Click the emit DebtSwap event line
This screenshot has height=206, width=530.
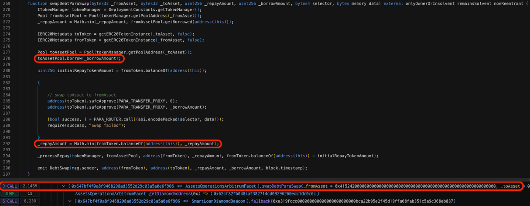[173, 168]
